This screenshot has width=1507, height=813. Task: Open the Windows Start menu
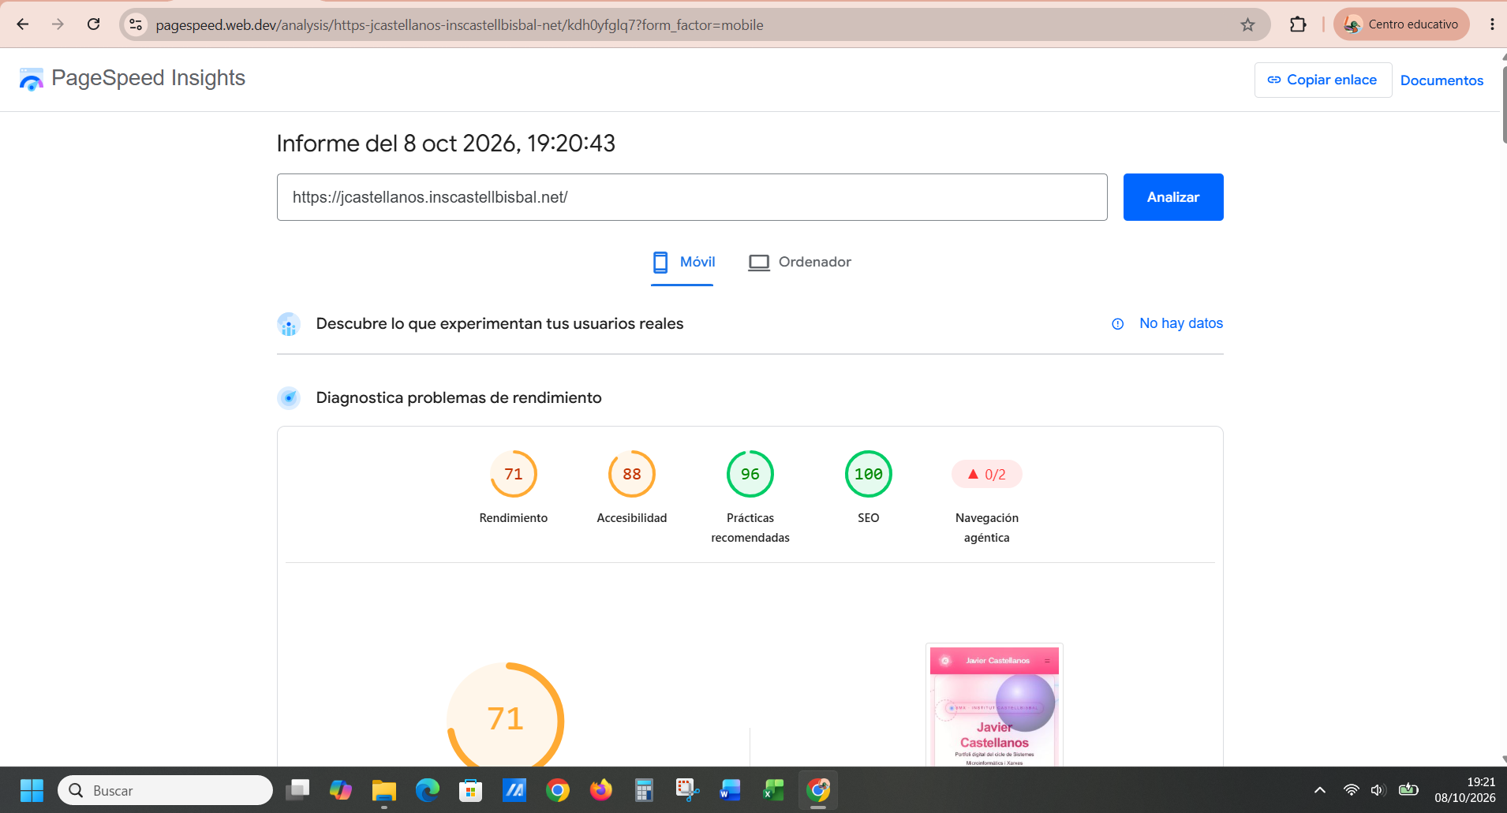click(32, 790)
